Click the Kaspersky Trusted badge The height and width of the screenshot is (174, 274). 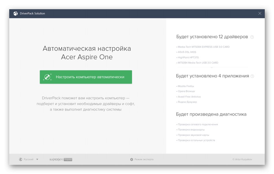61,160
